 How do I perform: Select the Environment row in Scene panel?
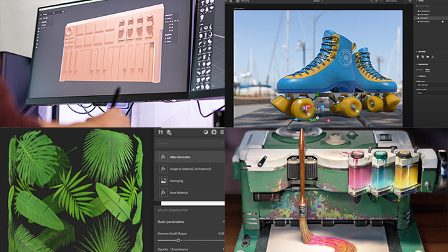(432, 11)
